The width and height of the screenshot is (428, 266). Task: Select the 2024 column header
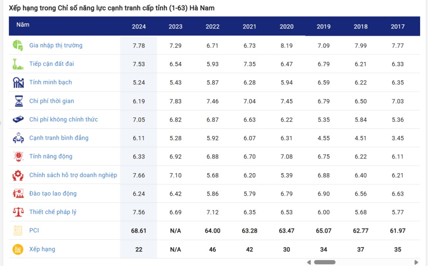[x=139, y=26]
